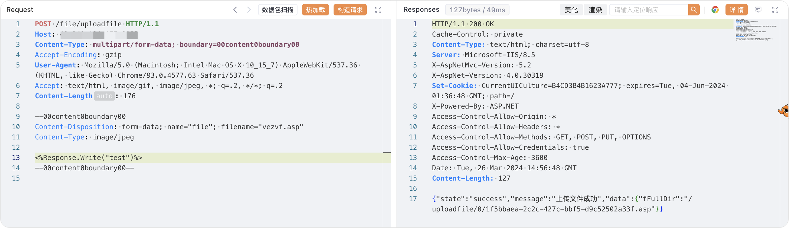
Task: Click User-Agent header name
Action: (55, 65)
